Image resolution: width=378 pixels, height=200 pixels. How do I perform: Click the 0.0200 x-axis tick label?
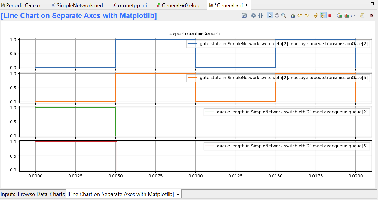pyautogui.click(x=355, y=176)
